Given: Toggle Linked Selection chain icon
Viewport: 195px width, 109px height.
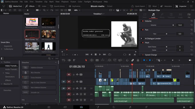Looking at the screenshot, I should 132,60.
